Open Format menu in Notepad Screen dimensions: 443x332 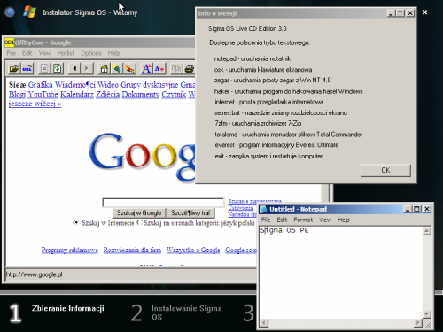tap(303, 220)
